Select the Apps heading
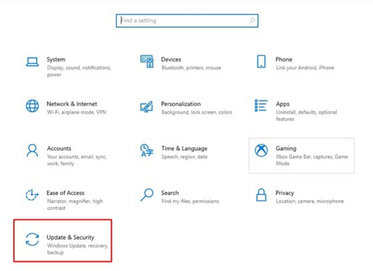This screenshot has width=373, height=271. [x=283, y=104]
